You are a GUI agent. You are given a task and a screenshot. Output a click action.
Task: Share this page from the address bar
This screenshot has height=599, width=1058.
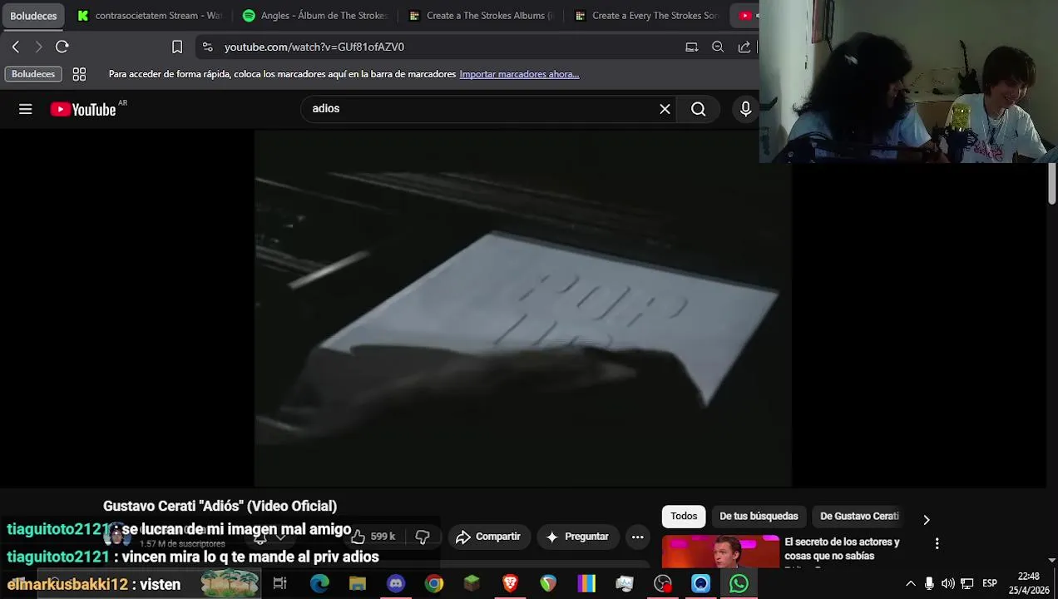point(744,47)
